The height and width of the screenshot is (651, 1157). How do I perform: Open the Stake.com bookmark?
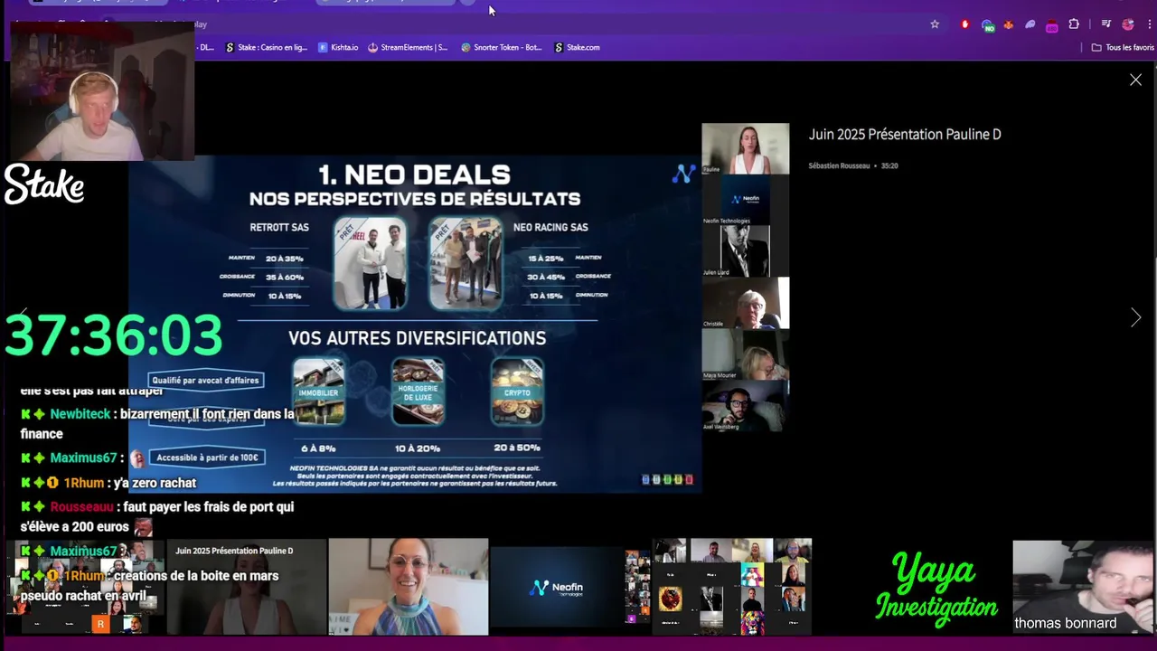[x=577, y=47]
